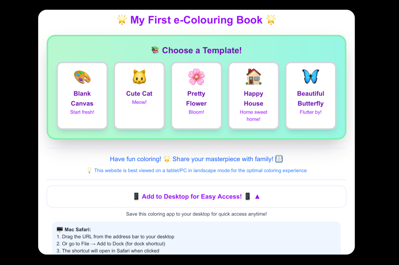Select the Beautiful Butterfly template label
399x265 pixels.
tap(310, 98)
